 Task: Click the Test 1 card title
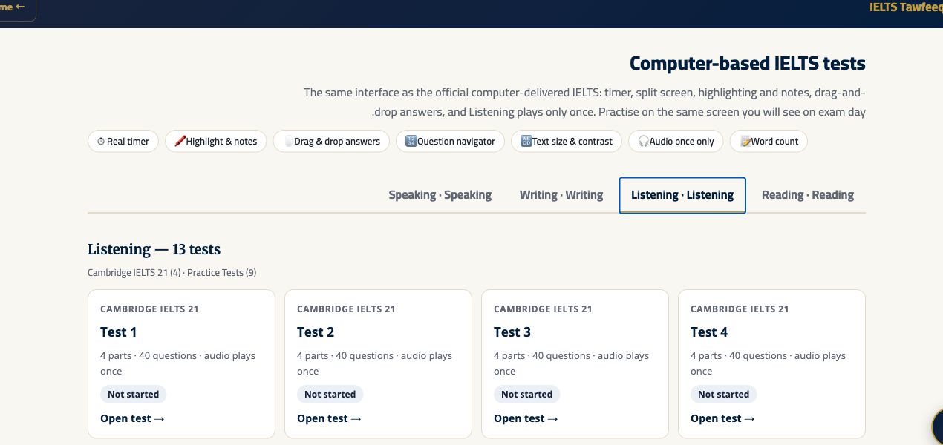click(x=119, y=332)
